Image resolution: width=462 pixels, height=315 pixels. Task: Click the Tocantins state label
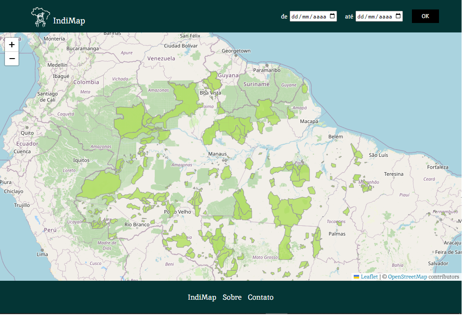point(336,221)
